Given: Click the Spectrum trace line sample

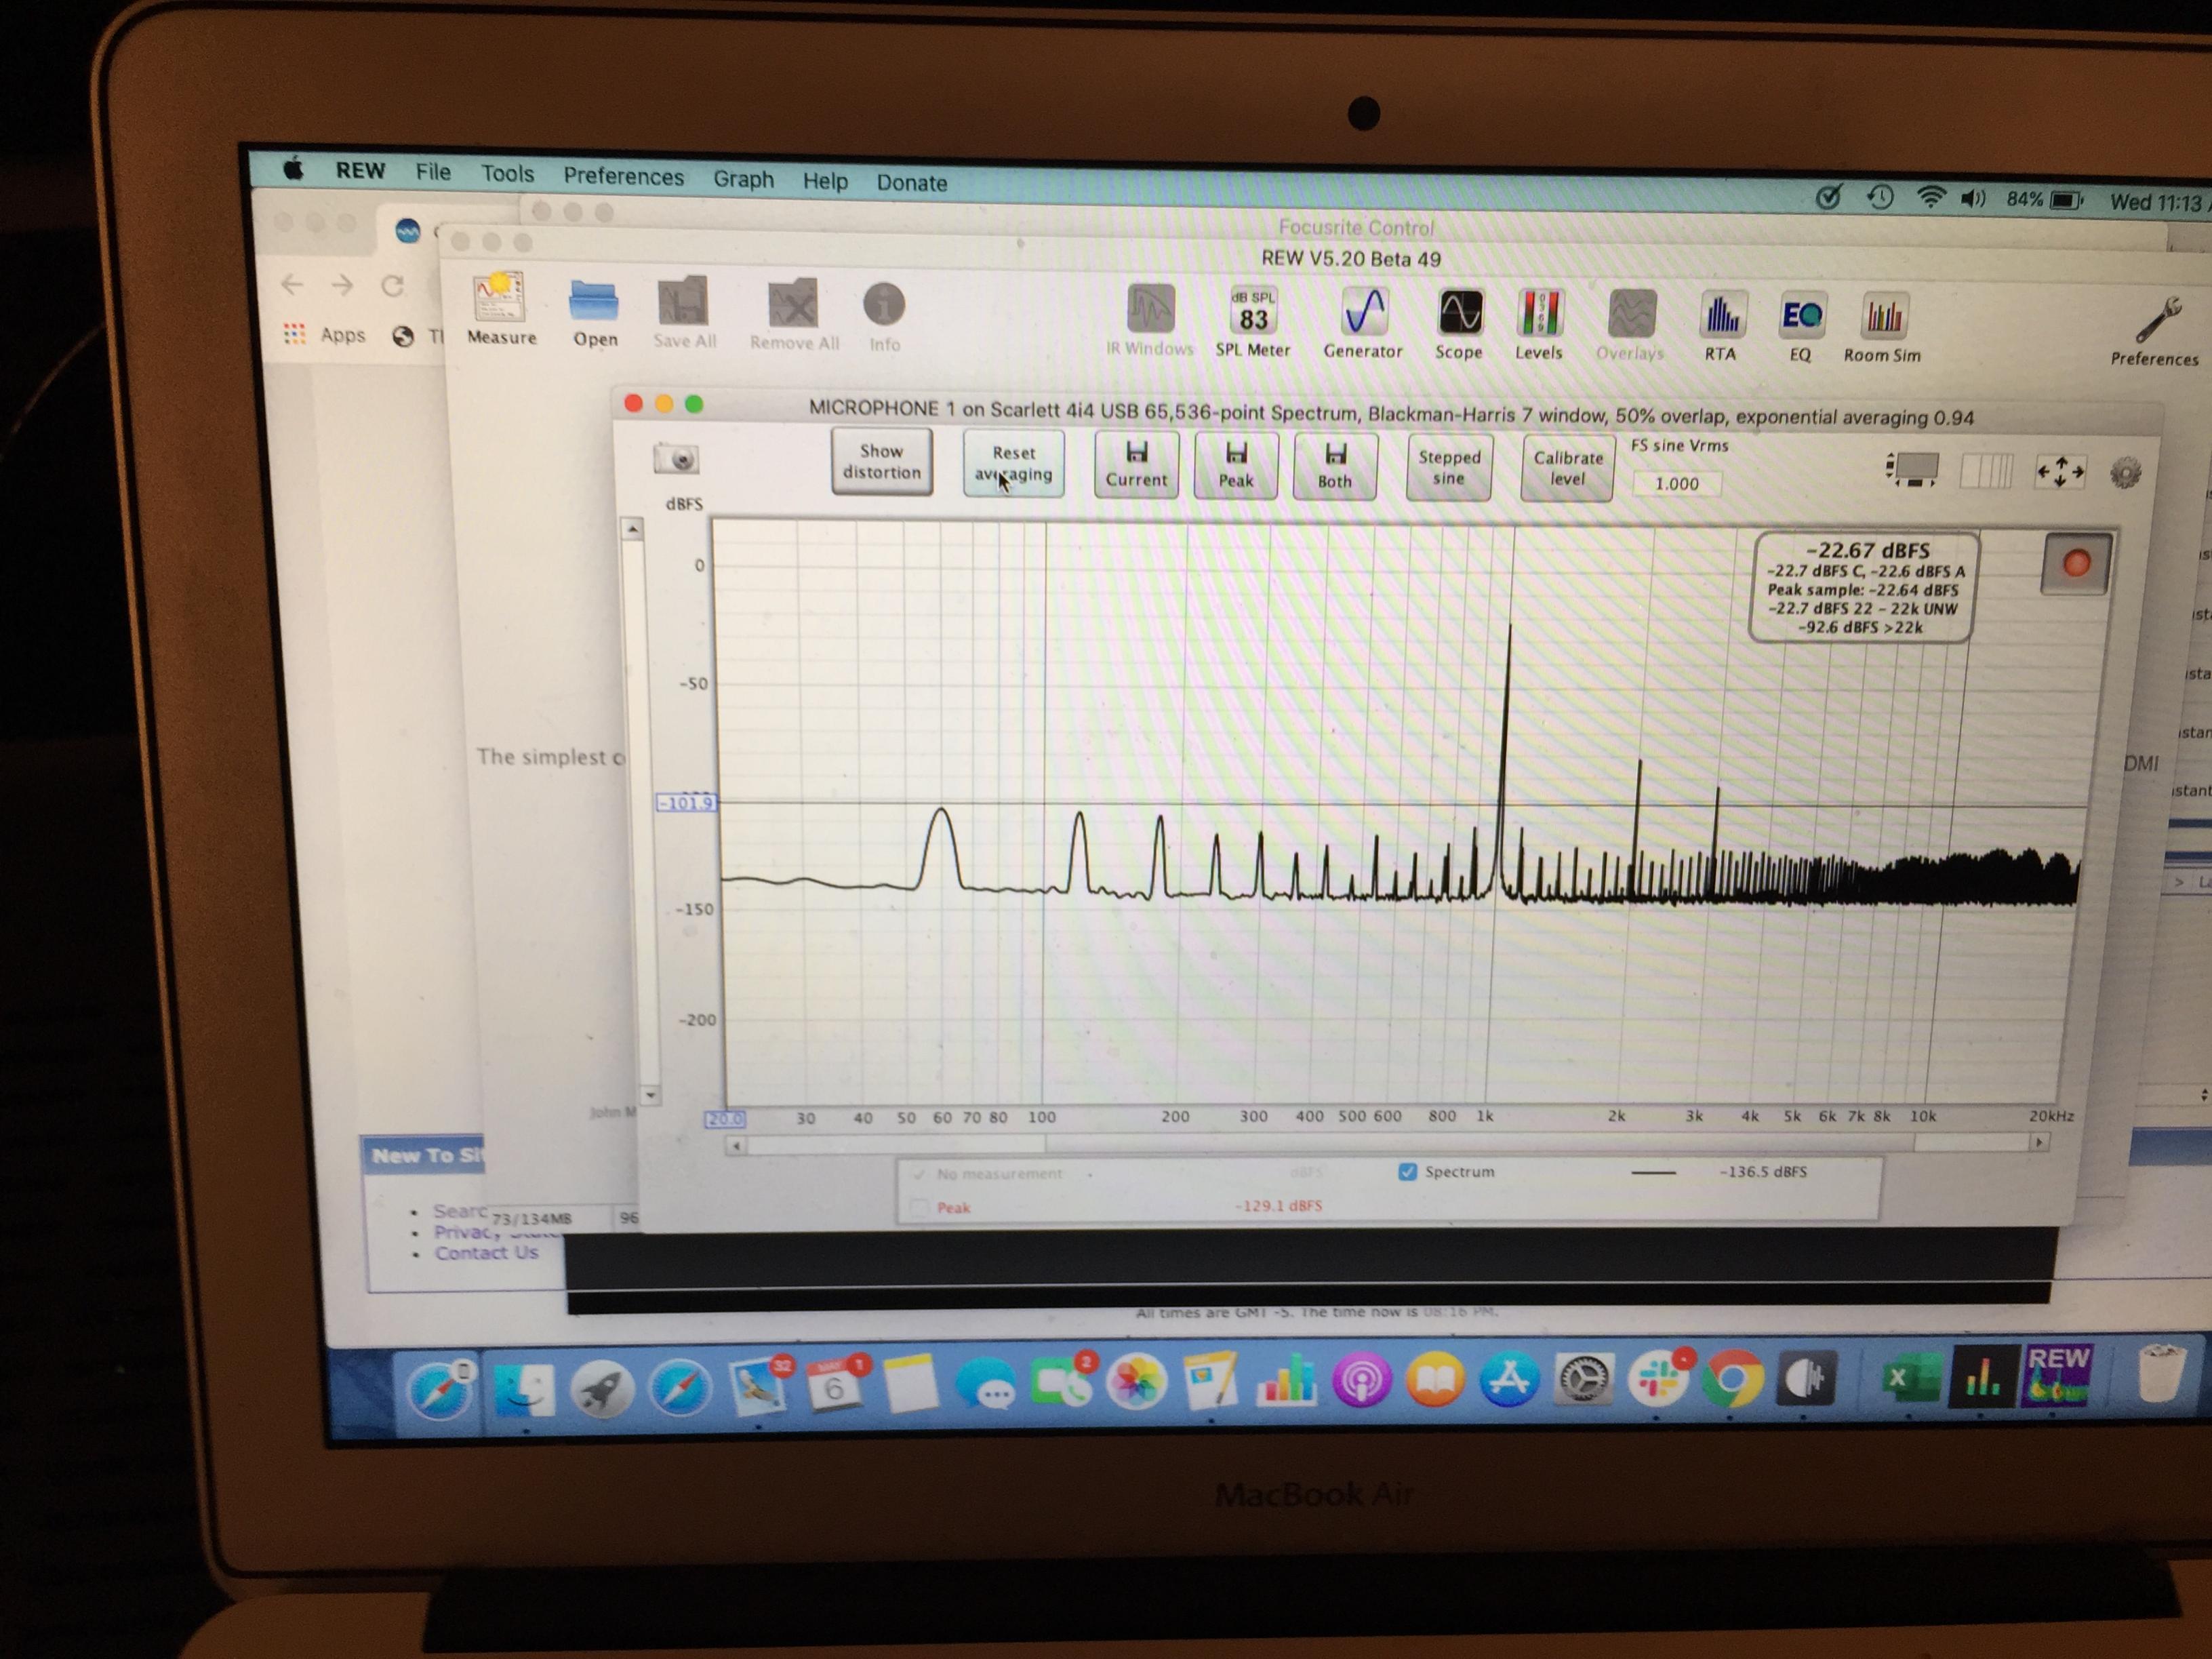Looking at the screenshot, I should pos(1654,1172).
